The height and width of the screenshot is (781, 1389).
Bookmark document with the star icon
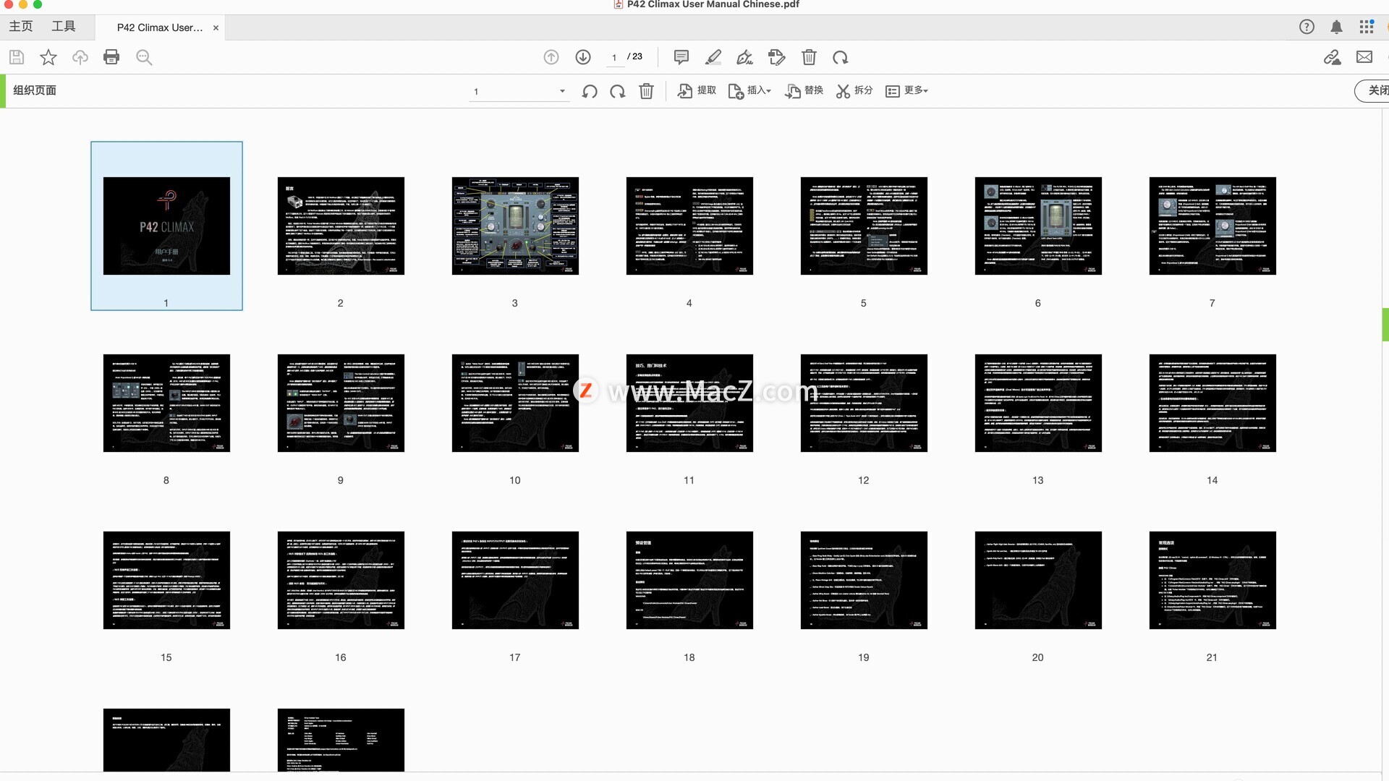point(48,57)
